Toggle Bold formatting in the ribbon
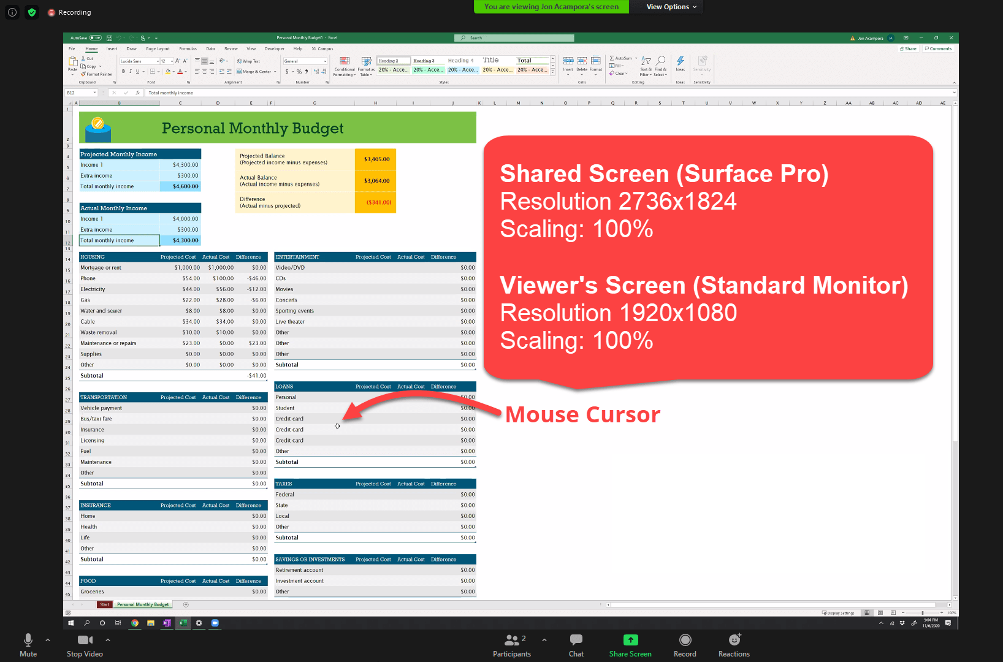The height and width of the screenshot is (662, 1003). tap(123, 72)
